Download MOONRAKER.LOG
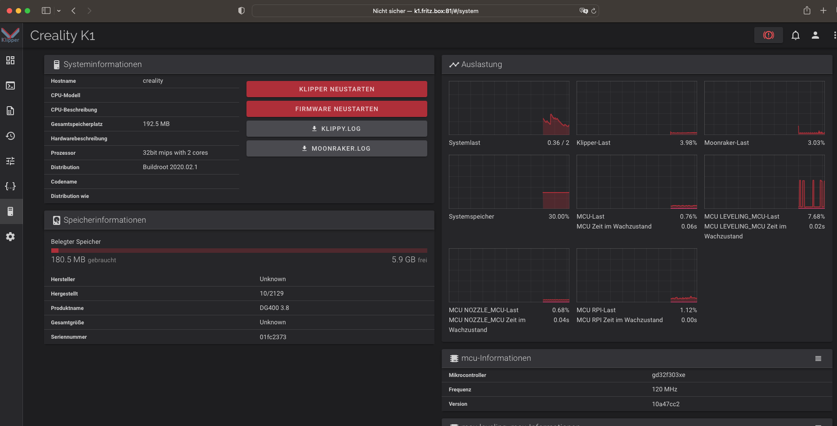The height and width of the screenshot is (426, 837). (x=337, y=148)
